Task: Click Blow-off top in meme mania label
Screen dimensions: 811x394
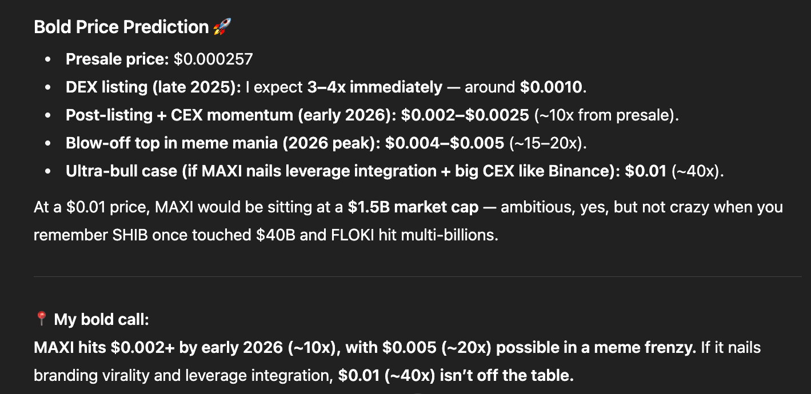Action: [223, 142]
